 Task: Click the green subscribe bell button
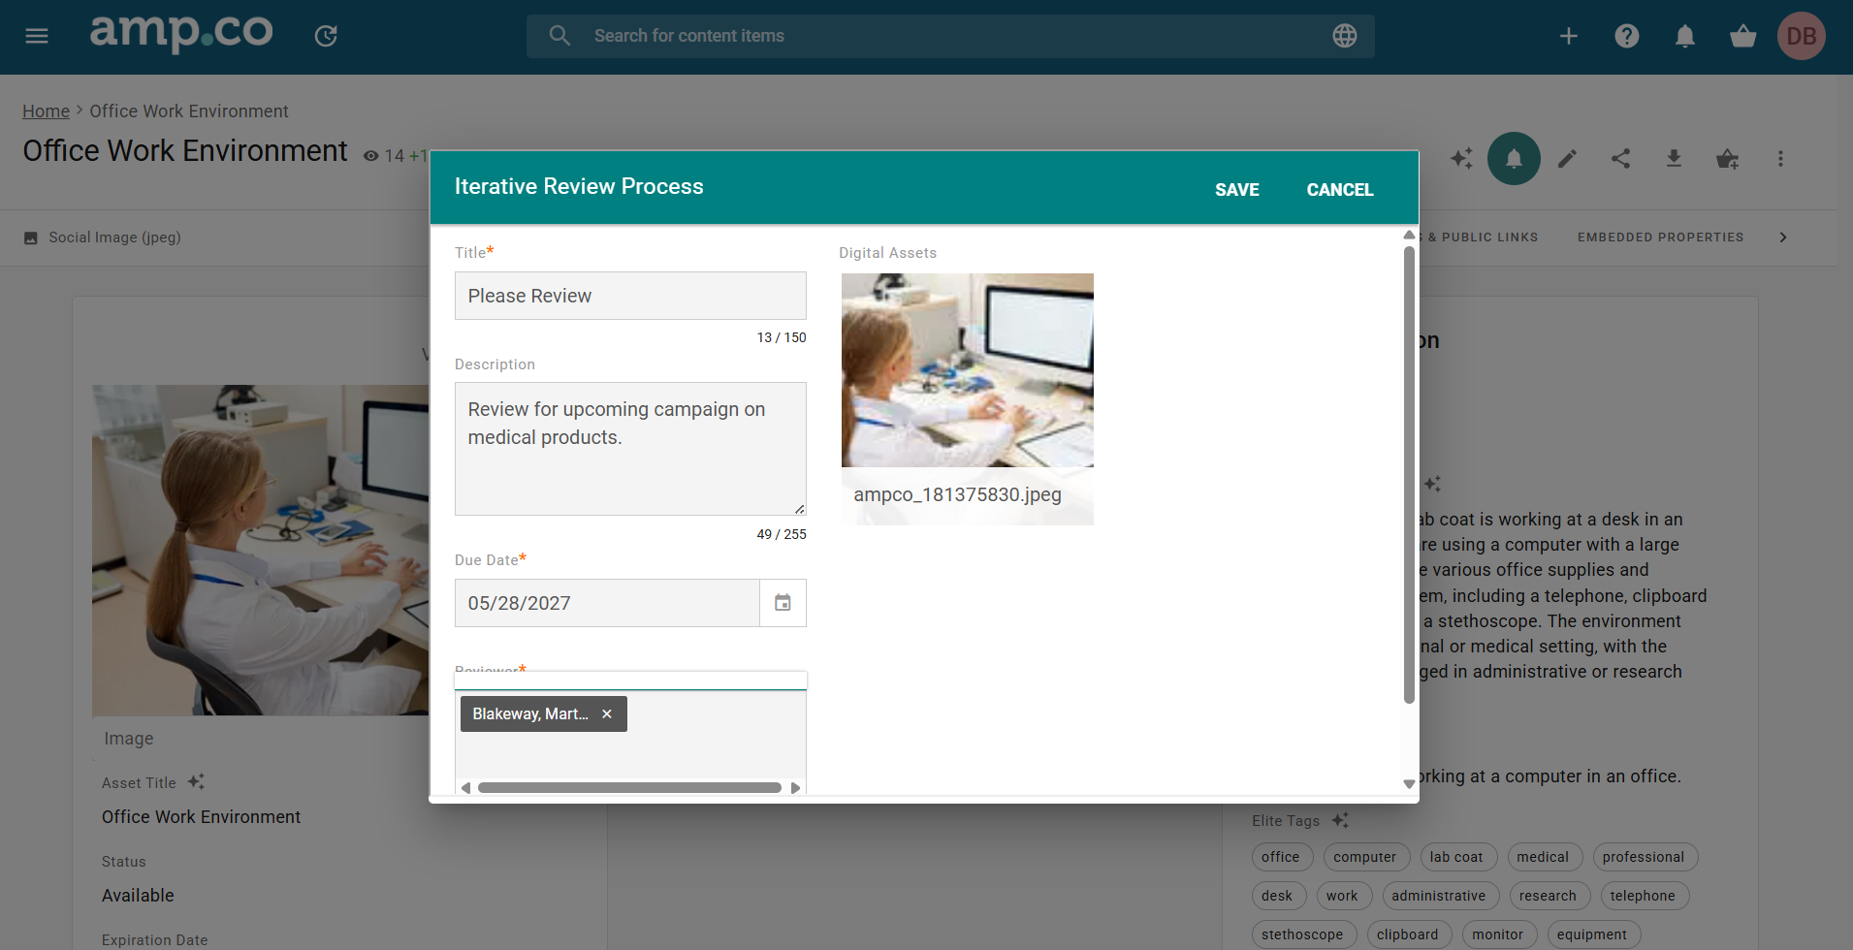(x=1514, y=158)
